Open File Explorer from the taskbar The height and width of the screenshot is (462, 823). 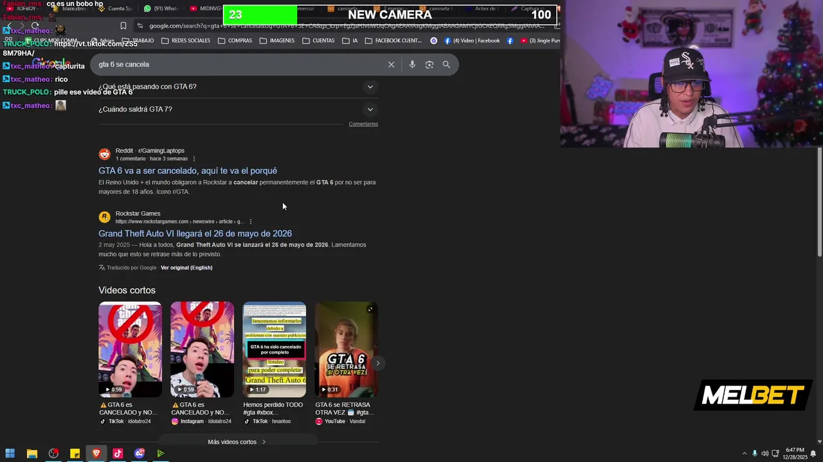pyautogui.click(x=32, y=454)
